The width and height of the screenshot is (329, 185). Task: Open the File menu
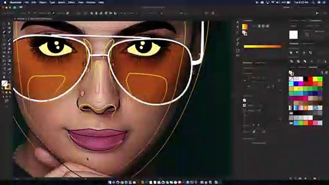tap(26, 2)
